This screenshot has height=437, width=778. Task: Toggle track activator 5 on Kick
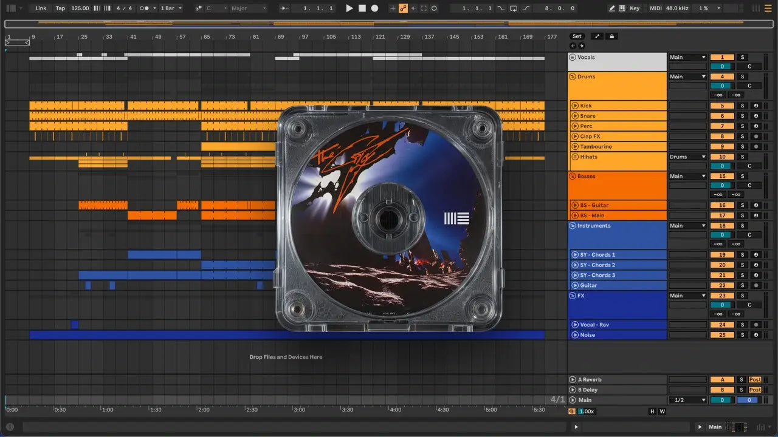pyautogui.click(x=722, y=106)
